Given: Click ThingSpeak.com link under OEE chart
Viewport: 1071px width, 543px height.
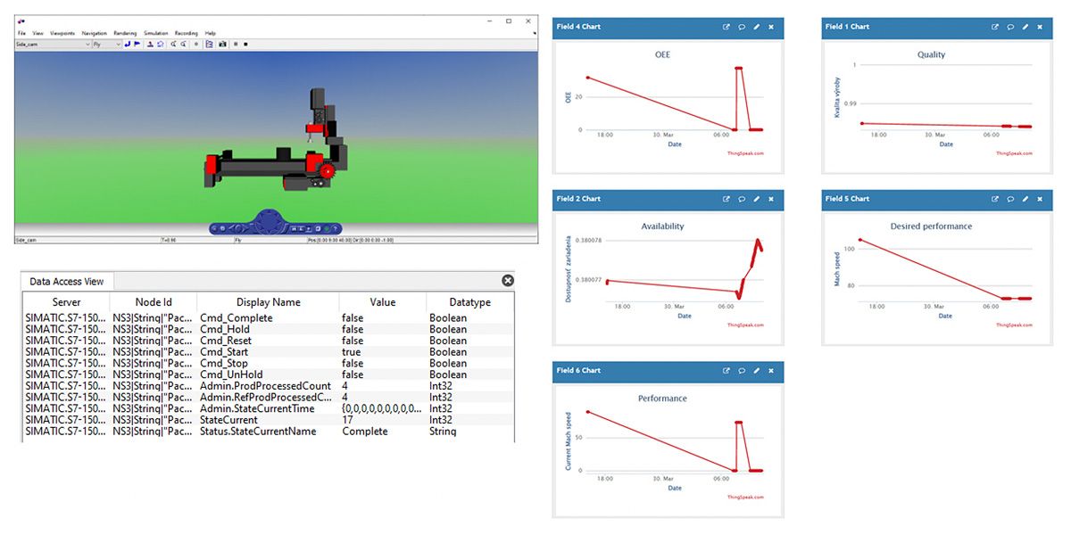Looking at the screenshot, I should pyautogui.click(x=745, y=153).
